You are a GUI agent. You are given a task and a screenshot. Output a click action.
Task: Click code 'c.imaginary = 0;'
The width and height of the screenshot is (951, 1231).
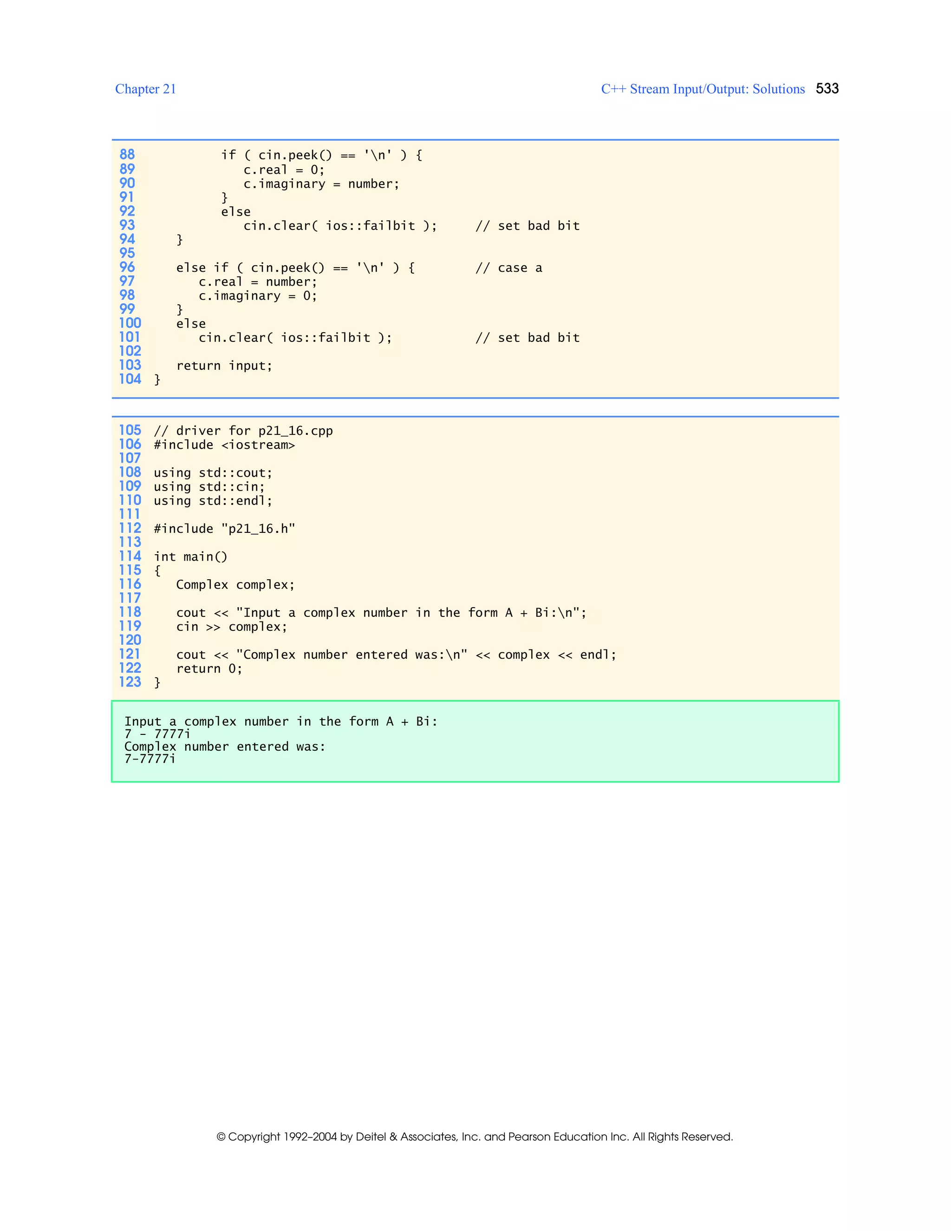258,296
